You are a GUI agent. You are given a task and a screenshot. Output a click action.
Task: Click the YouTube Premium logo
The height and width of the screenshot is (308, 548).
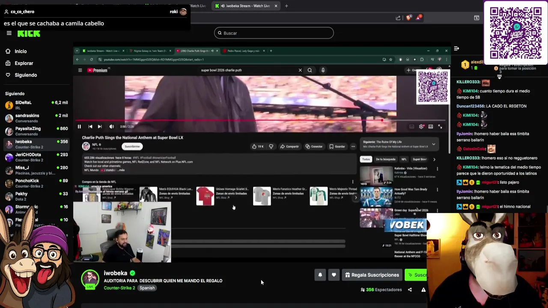[98, 70]
